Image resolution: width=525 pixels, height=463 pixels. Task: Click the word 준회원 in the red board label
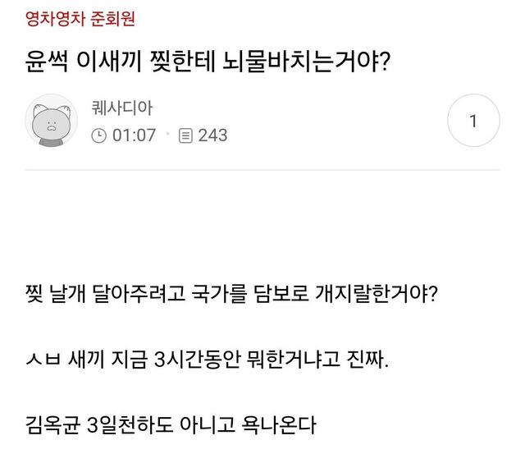[114, 20]
